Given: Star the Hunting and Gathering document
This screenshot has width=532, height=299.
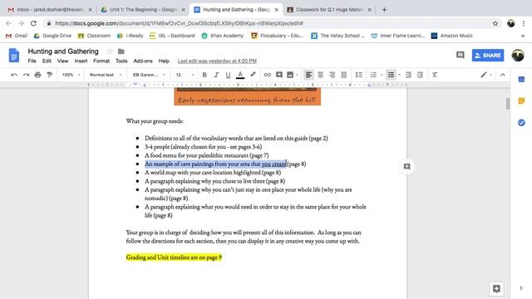Looking at the screenshot, I should [110, 51].
